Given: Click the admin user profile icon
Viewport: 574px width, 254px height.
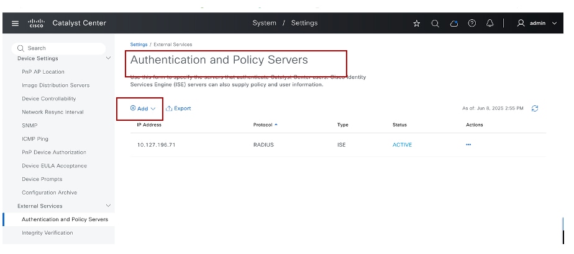Looking at the screenshot, I should pyautogui.click(x=521, y=23).
